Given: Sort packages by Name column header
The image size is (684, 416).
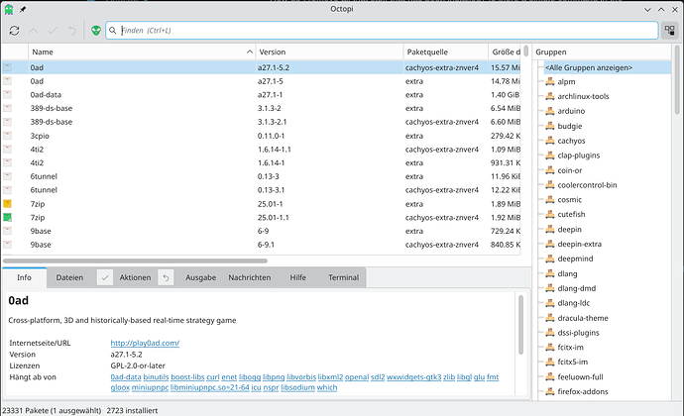Looking at the screenshot, I should pos(142,52).
